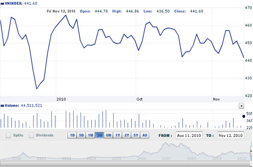Image resolution: width=253 pixels, height=167 pixels.
Task: Click the VNINDEX: 441.60 title text
Action: (21, 3)
